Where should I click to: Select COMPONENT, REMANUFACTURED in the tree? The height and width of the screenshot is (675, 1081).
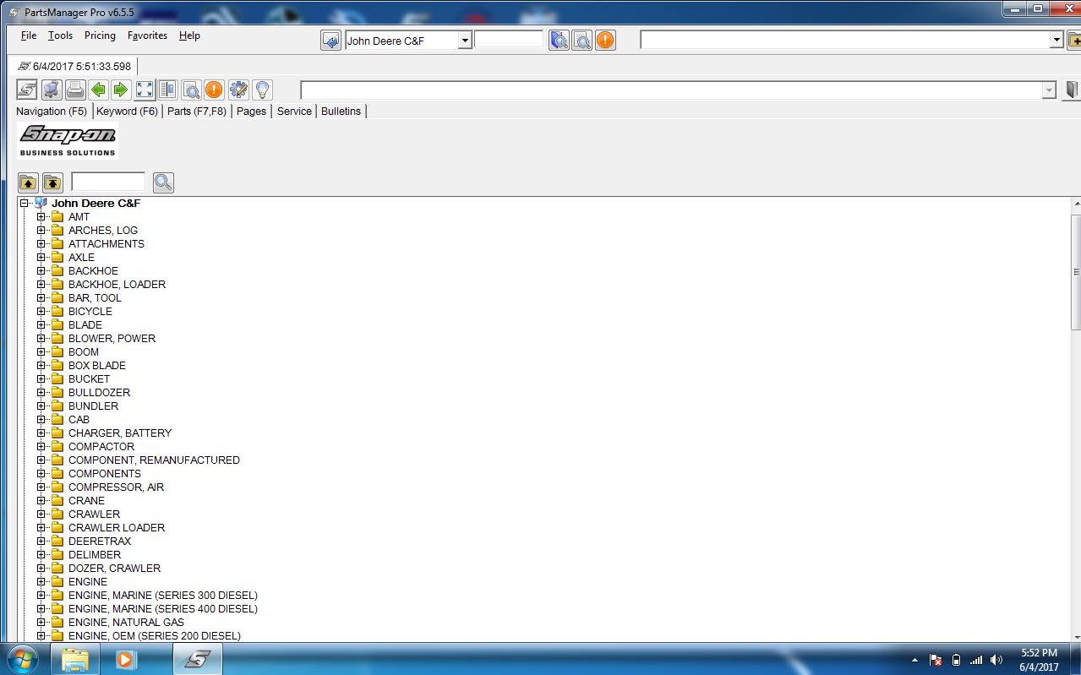point(154,460)
